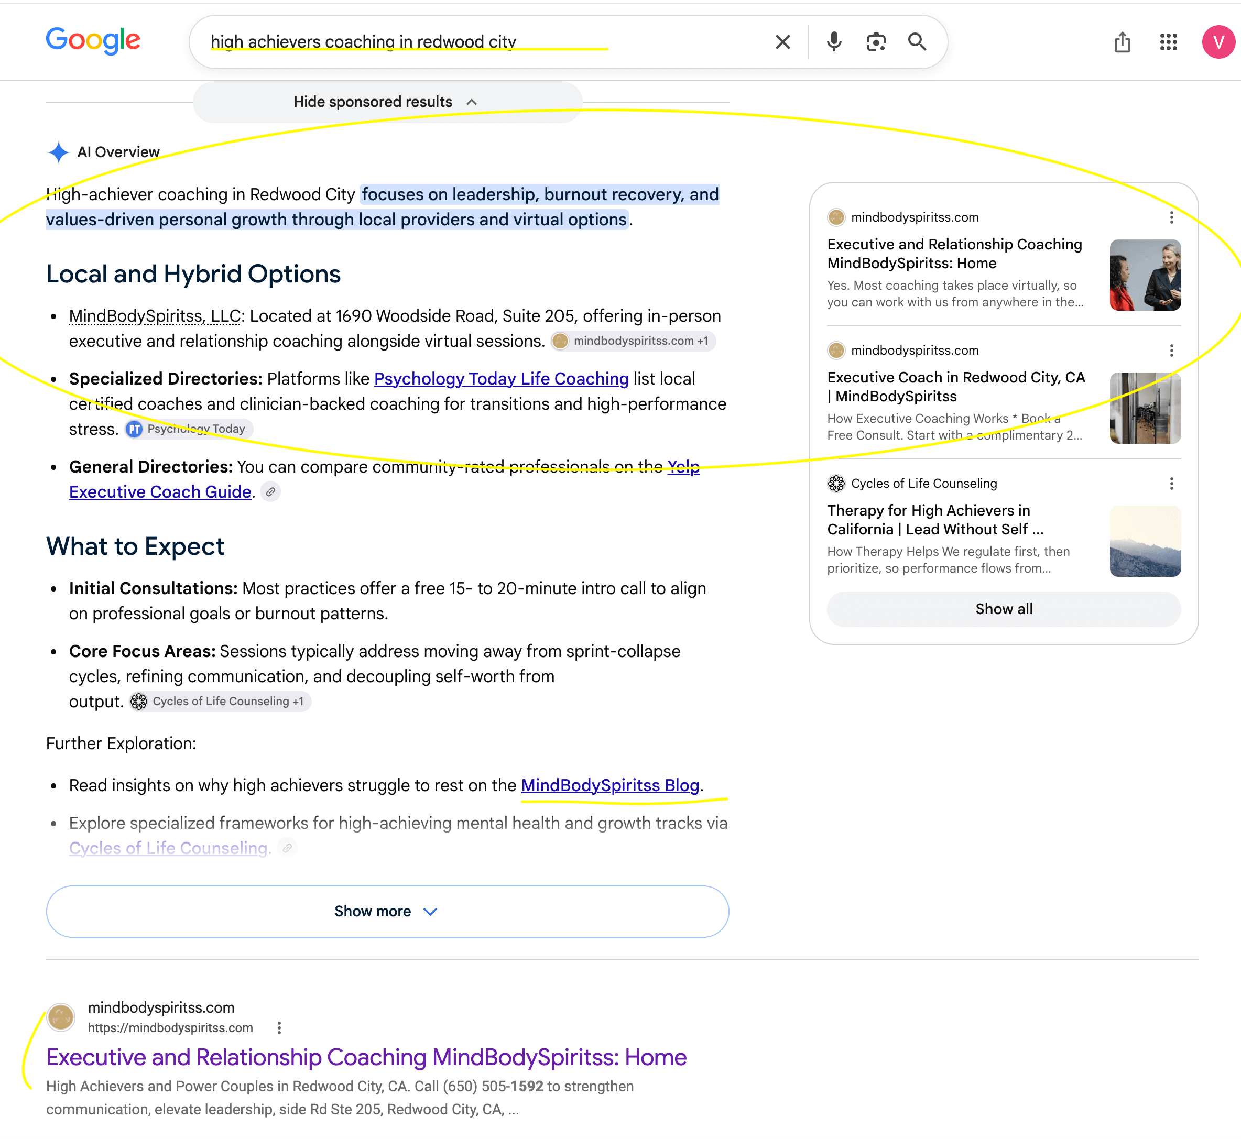Click favicon of first mindbodyspiritss.com card
Viewport: 1241px width, 1139px height.
tap(836, 217)
